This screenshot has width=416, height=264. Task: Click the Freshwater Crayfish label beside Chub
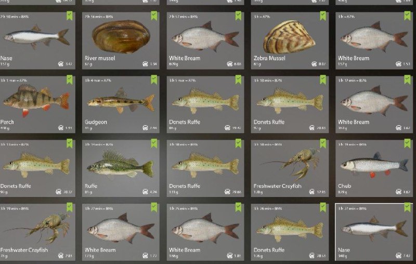(x=277, y=186)
